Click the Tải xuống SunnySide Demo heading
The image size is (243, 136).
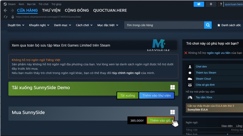[41, 88]
